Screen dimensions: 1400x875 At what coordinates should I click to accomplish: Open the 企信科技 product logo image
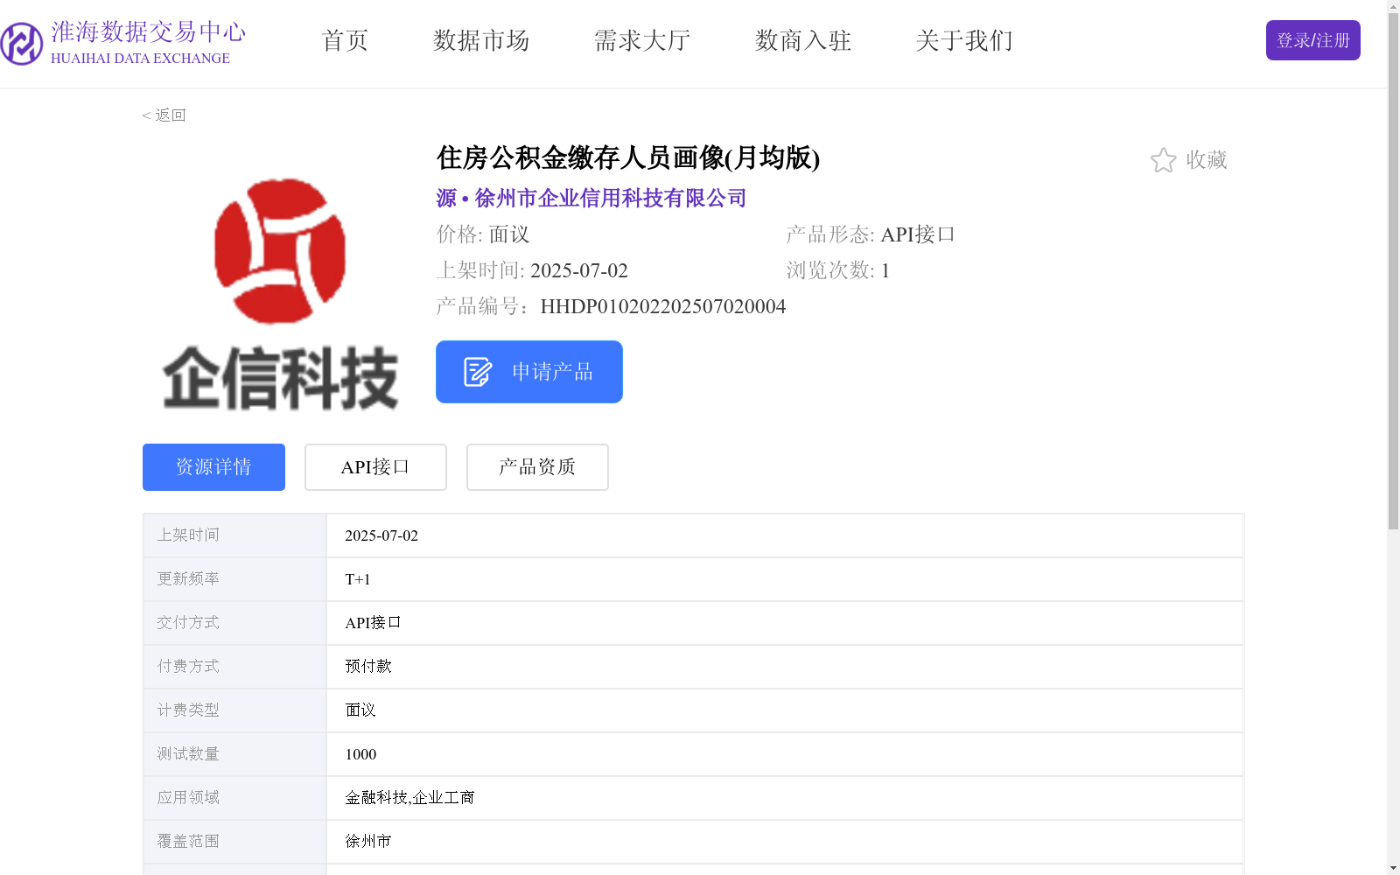click(x=280, y=293)
